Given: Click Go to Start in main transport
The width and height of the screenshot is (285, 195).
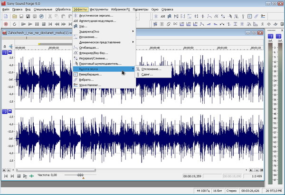Looking at the screenshot, I should click(50, 24).
